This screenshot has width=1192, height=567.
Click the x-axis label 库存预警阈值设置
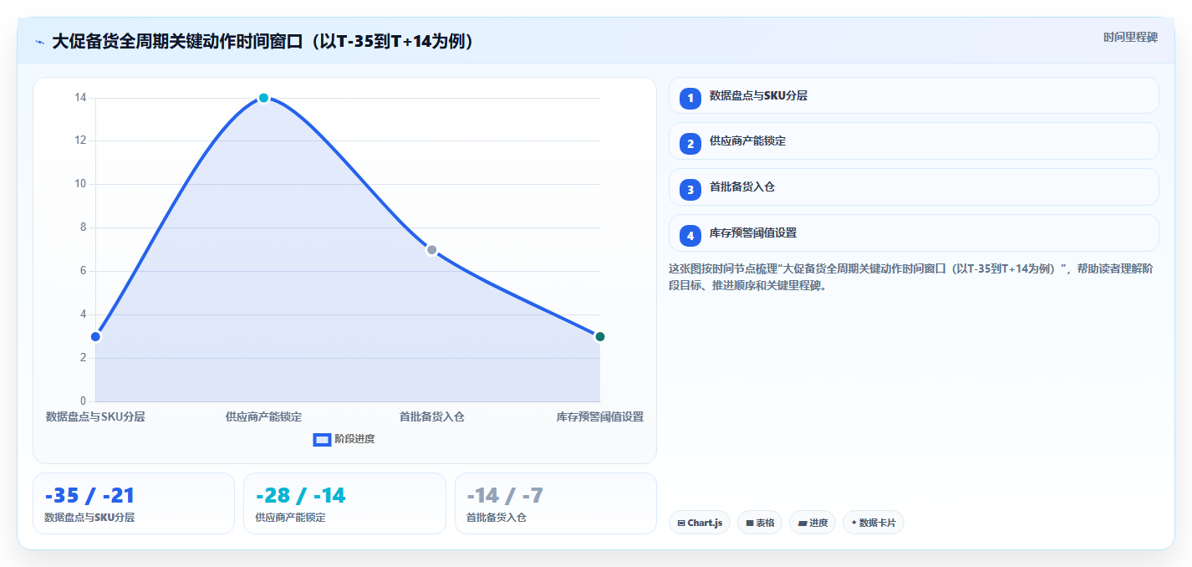pyautogui.click(x=599, y=416)
